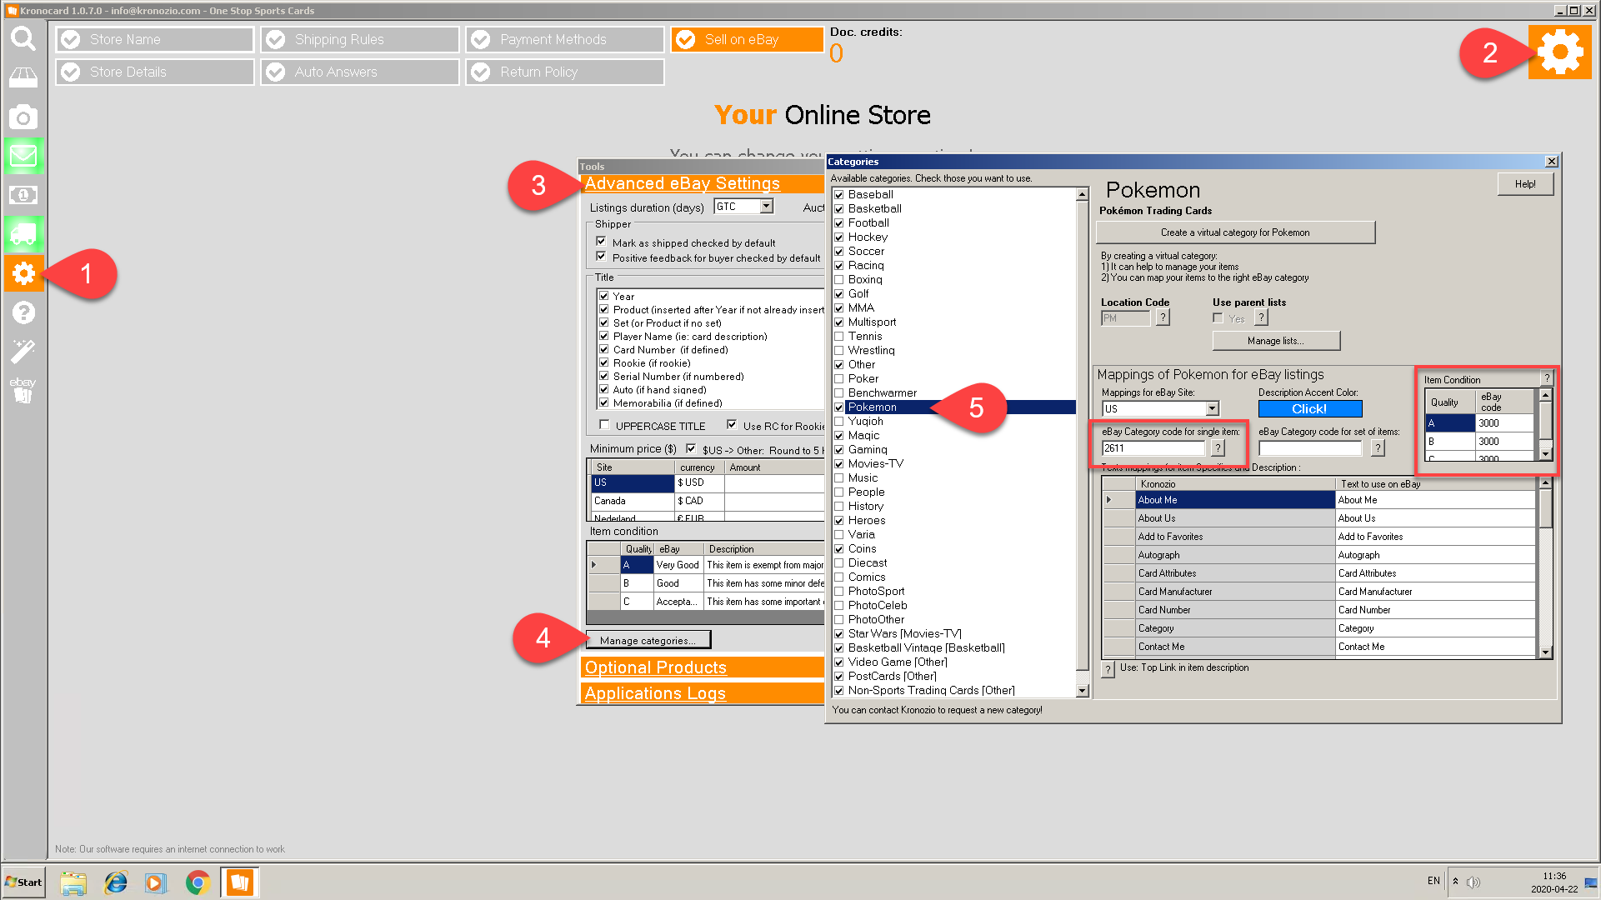Open the Store Name step tab
The image size is (1601, 900).
[x=155, y=39]
